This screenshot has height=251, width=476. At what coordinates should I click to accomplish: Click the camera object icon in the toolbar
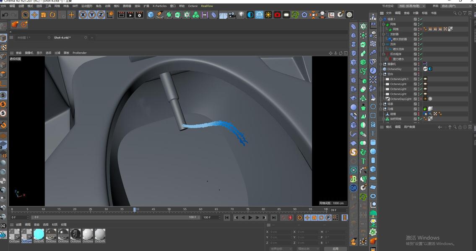(232, 15)
